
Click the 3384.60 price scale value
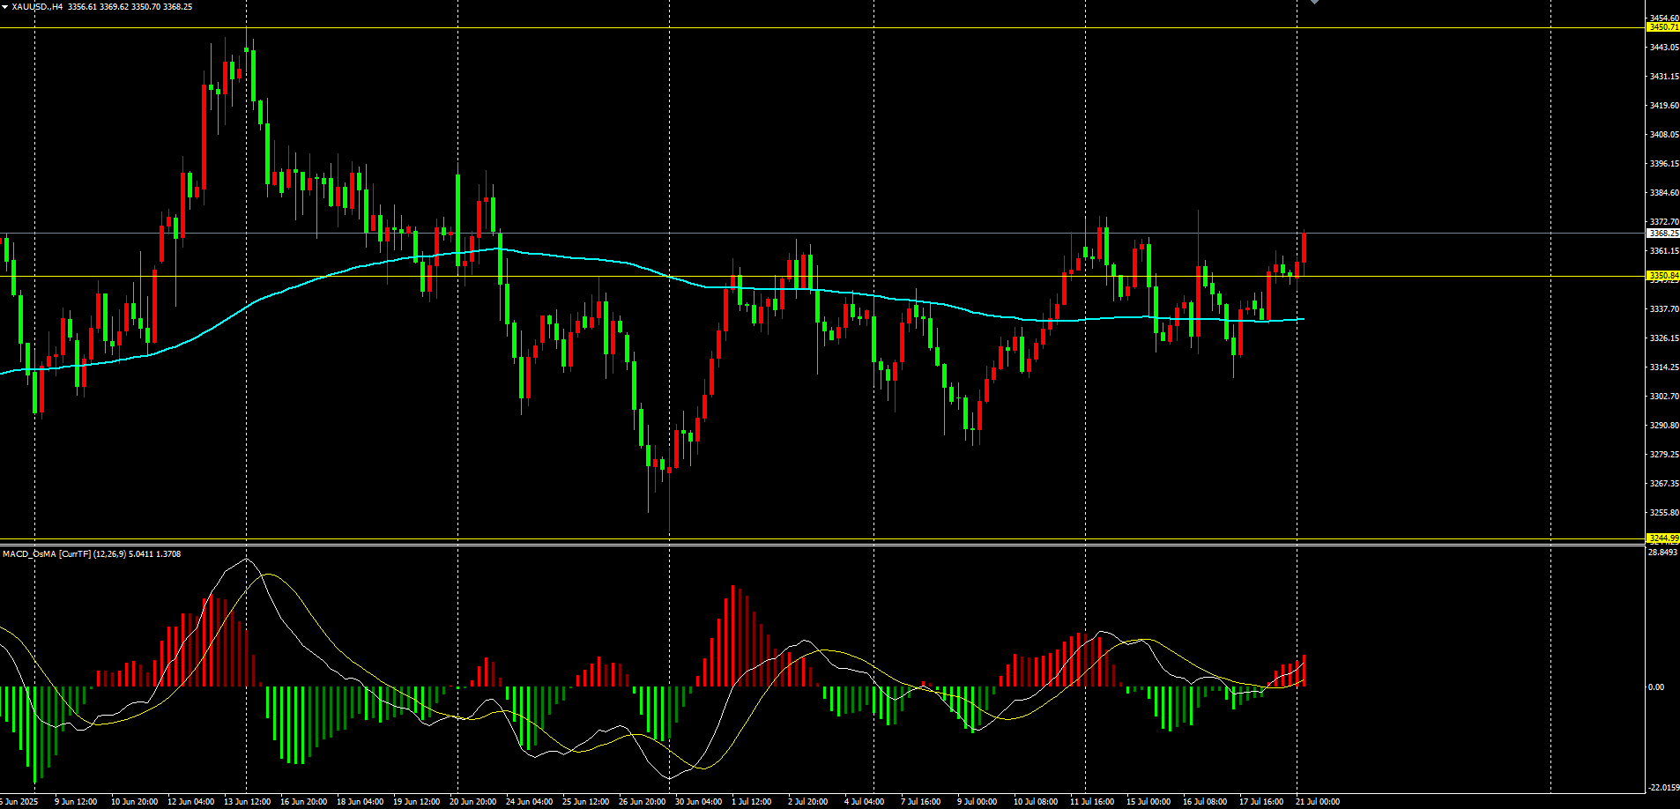(1664, 193)
